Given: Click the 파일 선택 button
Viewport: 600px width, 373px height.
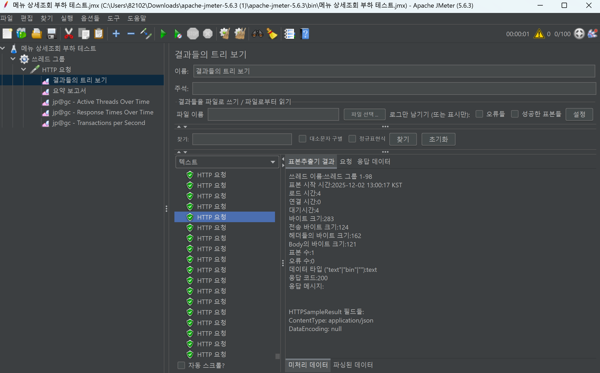Looking at the screenshot, I should pos(364,114).
